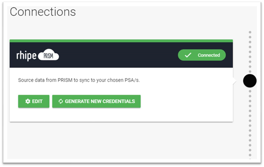
Task: Click the green strip atop the PRISM card
Action: (121, 41)
